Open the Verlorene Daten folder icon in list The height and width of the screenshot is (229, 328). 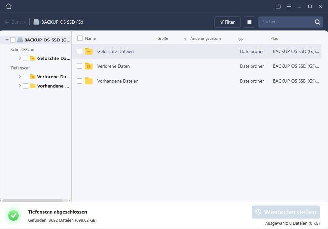89,66
